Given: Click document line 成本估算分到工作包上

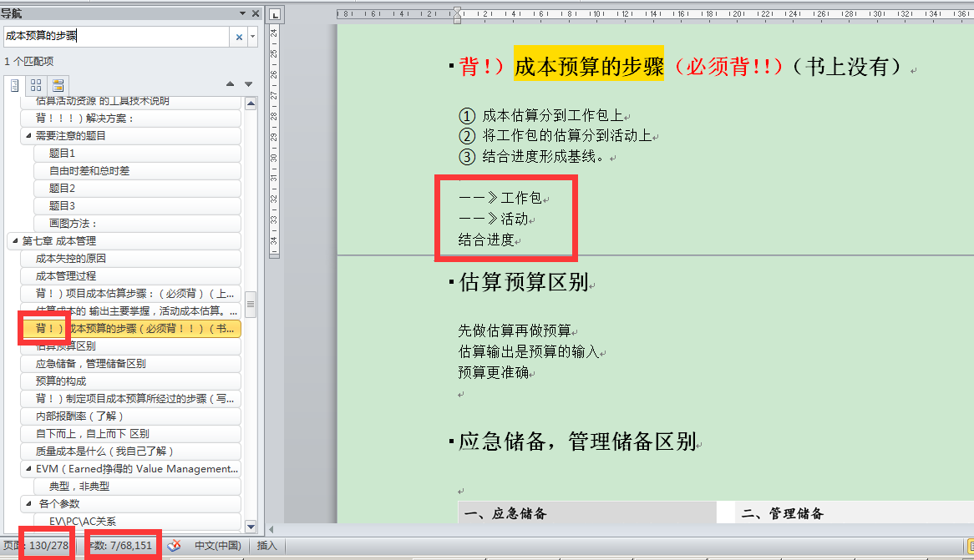Looking at the screenshot, I should pyautogui.click(x=552, y=115).
